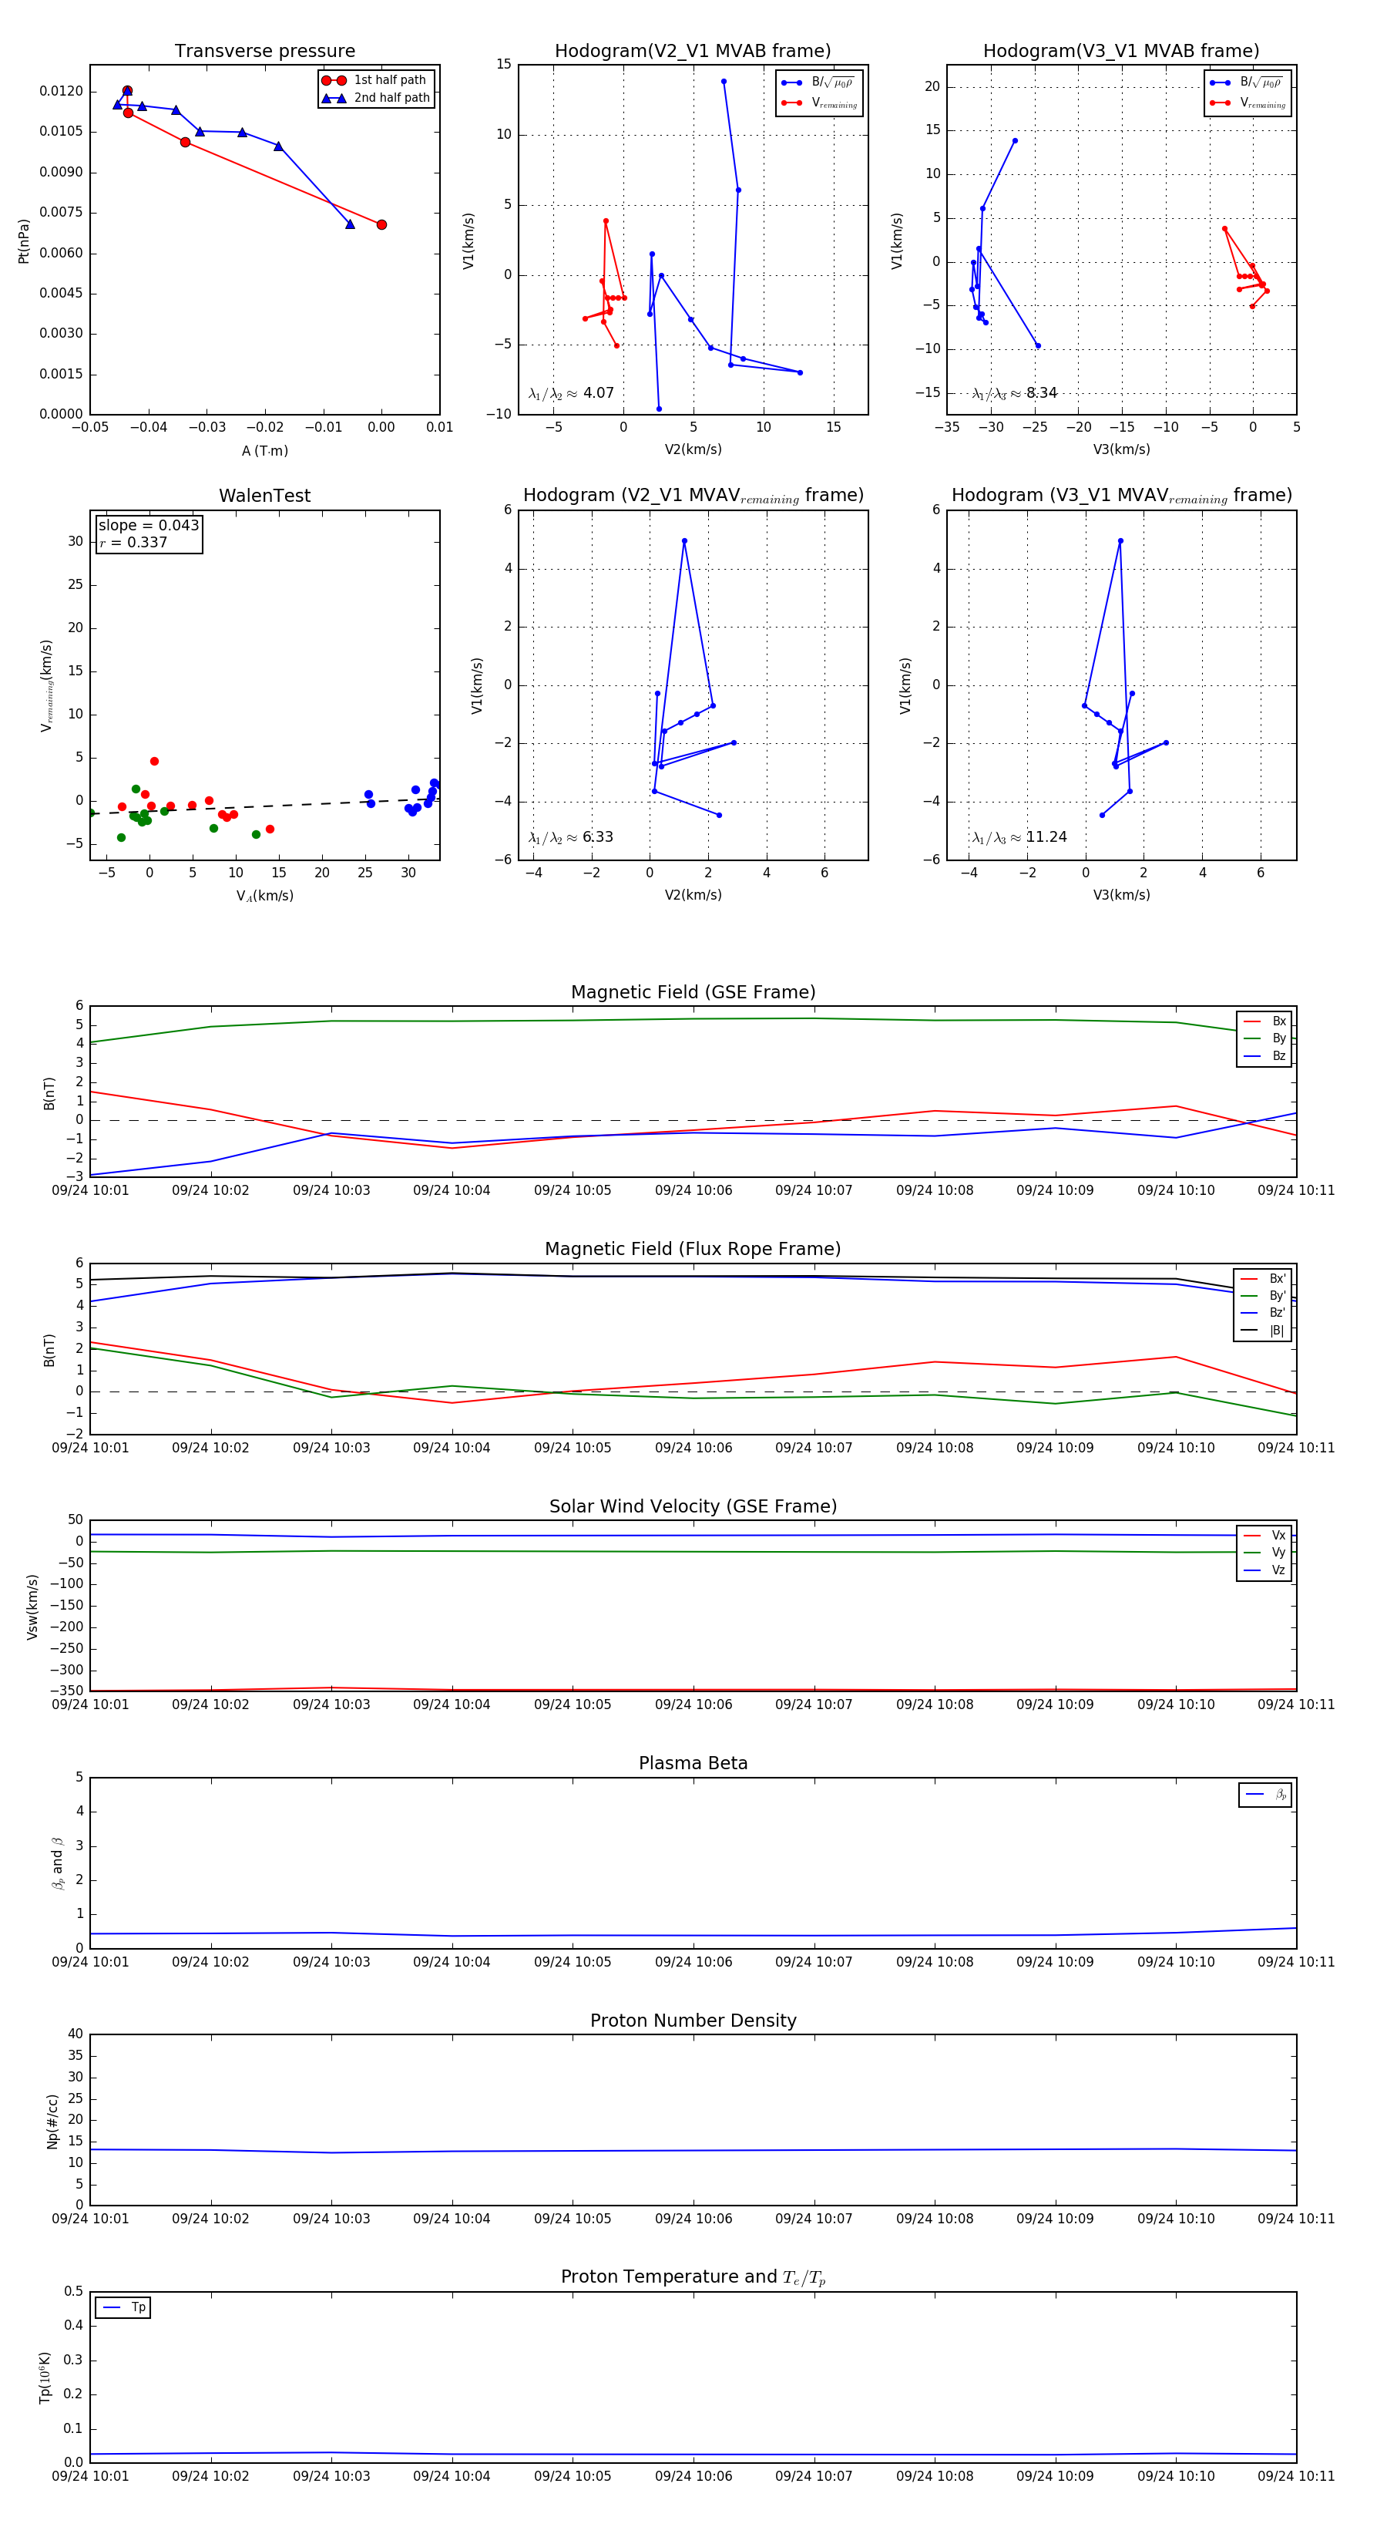This screenshot has width=1387, height=2544.
Task: Click the 'slope = 0.043' annotation
Action: click(149, 526)
